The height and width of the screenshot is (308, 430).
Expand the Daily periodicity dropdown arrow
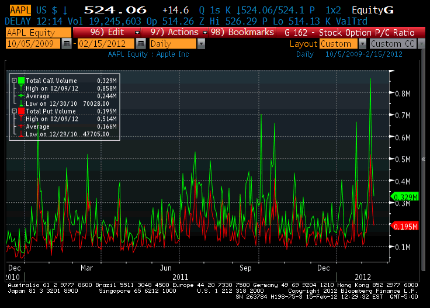click(201, 44)
